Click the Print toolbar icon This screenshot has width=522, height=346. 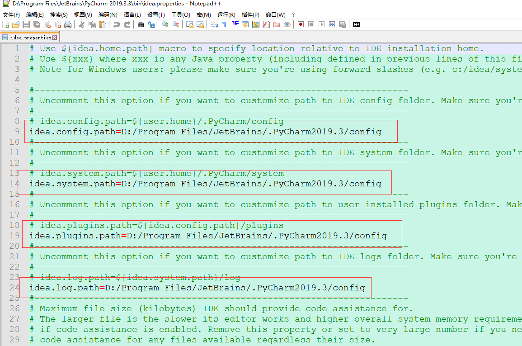pyautogui.click(x=68, y=24)
